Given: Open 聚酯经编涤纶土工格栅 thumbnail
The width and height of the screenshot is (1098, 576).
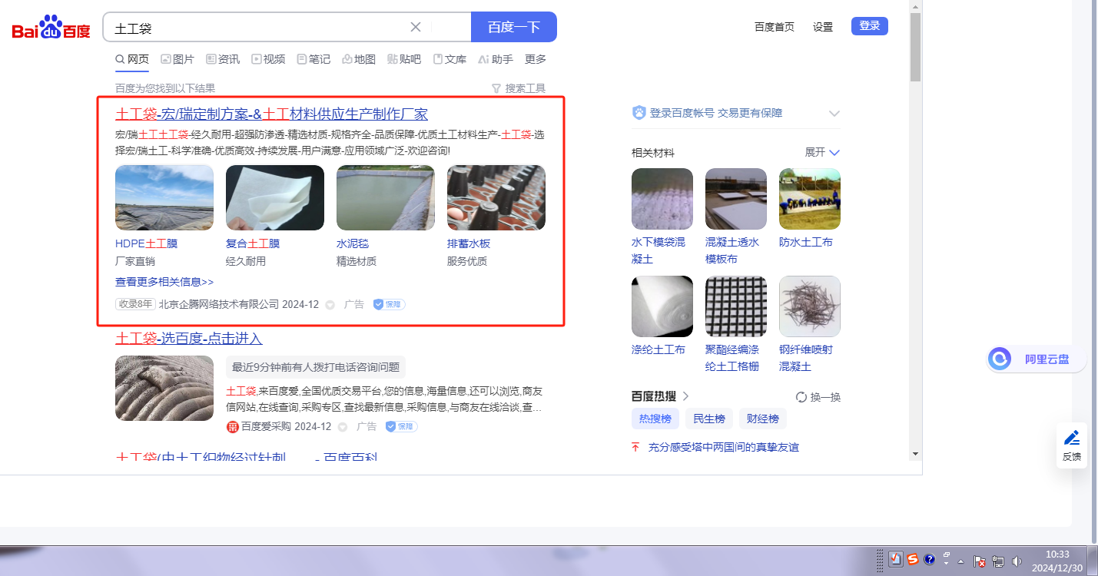Looking at the screenshot, I should pos(736,306).
